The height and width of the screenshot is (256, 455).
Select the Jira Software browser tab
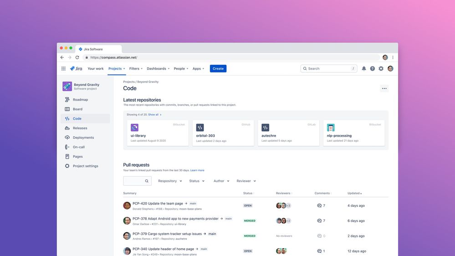(98, 49)
